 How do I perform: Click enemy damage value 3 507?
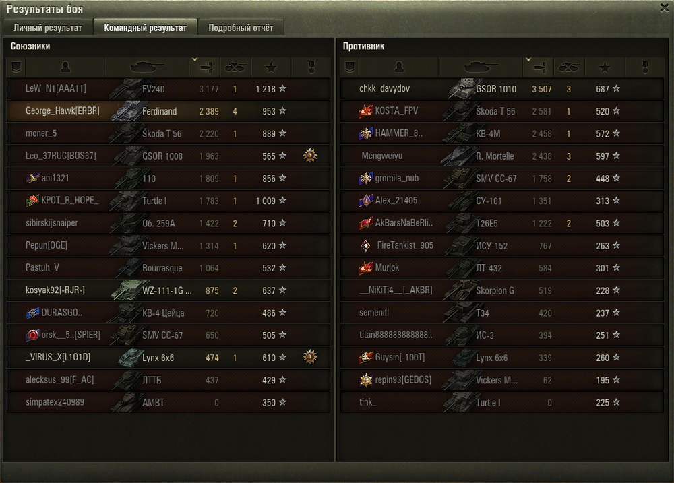542,89
